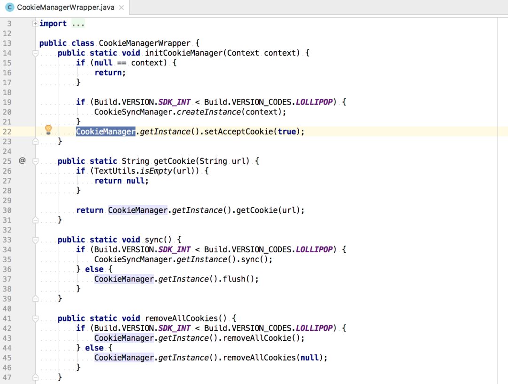
Task: Click highlighted CookieManager on line 30
Action: click(138, 210)
